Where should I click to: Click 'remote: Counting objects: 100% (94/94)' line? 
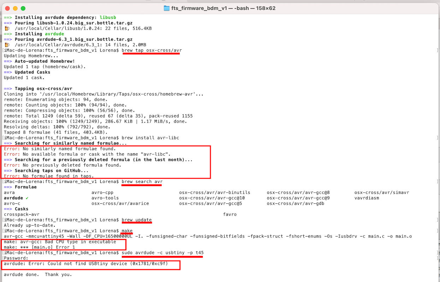(65, 105)
